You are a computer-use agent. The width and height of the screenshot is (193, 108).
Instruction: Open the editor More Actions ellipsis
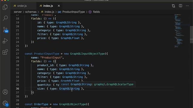[x=187, y=6]
